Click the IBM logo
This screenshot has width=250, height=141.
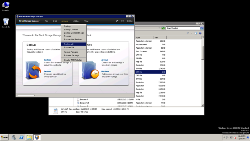point(130,21)
